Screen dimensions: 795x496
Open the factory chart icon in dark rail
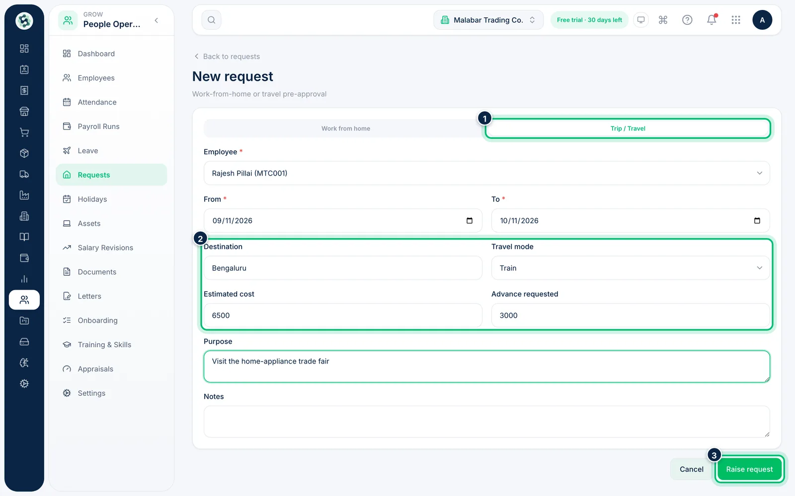(x=24, y=195)
